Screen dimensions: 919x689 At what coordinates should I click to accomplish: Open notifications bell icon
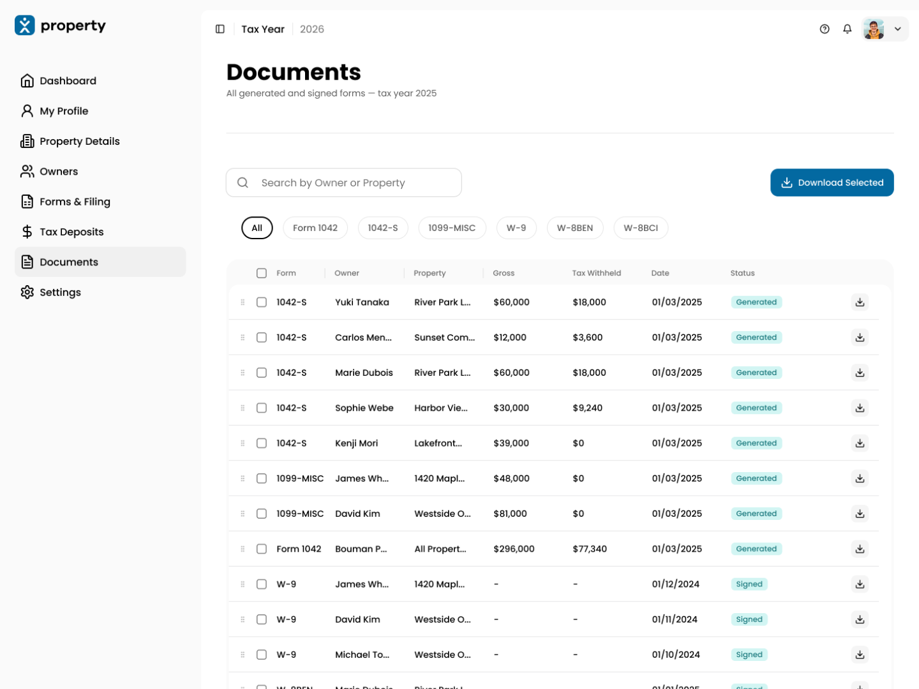[x=848, y=29]
